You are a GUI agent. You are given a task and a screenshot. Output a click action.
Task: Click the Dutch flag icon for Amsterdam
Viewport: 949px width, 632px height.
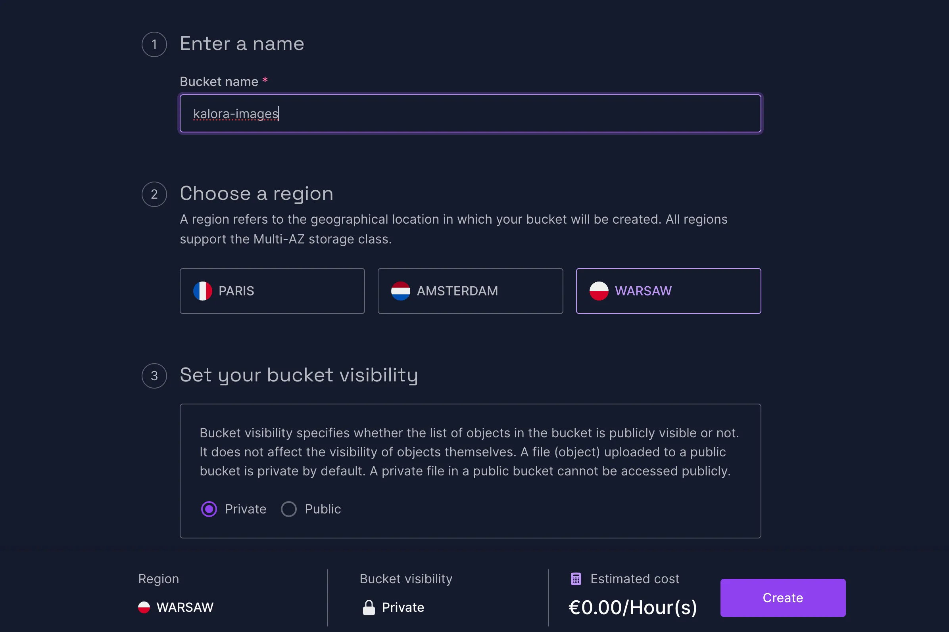400,291
